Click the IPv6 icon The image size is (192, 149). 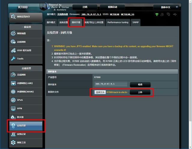(x=13, y=100)
